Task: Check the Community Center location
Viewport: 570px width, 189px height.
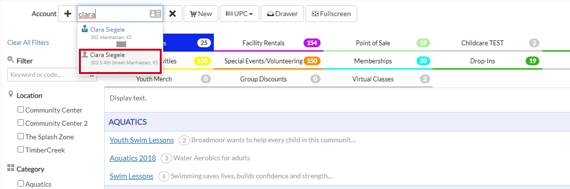Action: coord(21,110)
